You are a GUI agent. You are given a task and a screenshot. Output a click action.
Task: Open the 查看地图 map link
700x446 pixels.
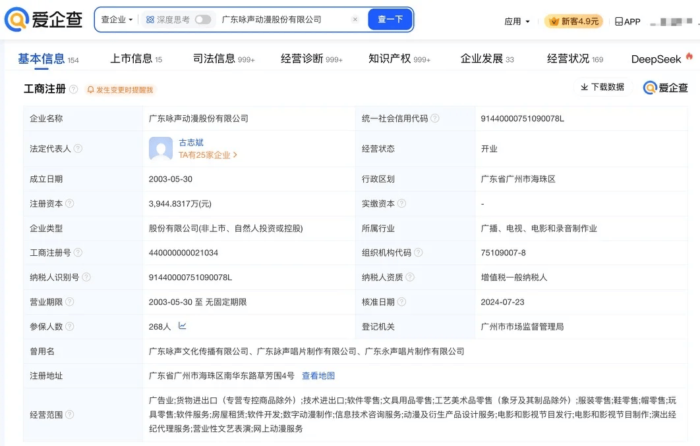click(318, 376)
